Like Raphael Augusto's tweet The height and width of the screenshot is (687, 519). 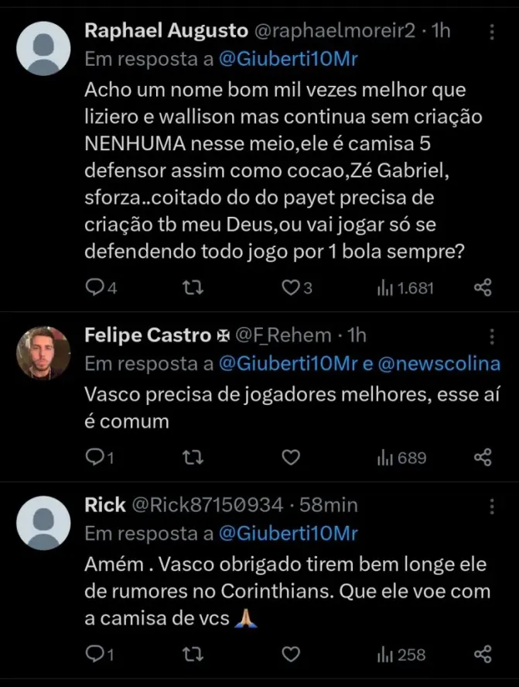(290, 288)
